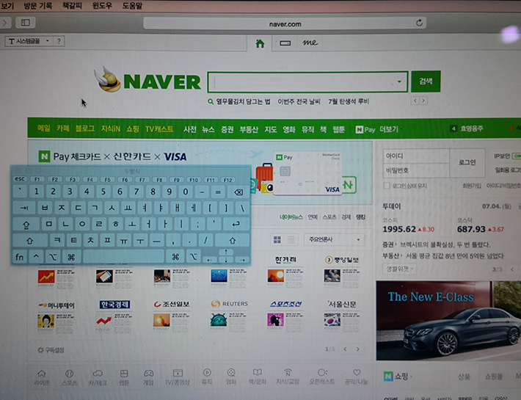Click the 아이디 input field
The image size is (521, 400).
click(415, 156)
